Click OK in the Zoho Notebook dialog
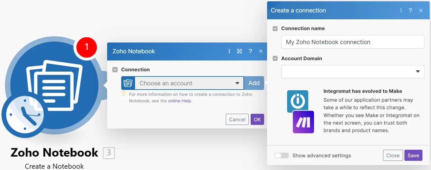 257,119
